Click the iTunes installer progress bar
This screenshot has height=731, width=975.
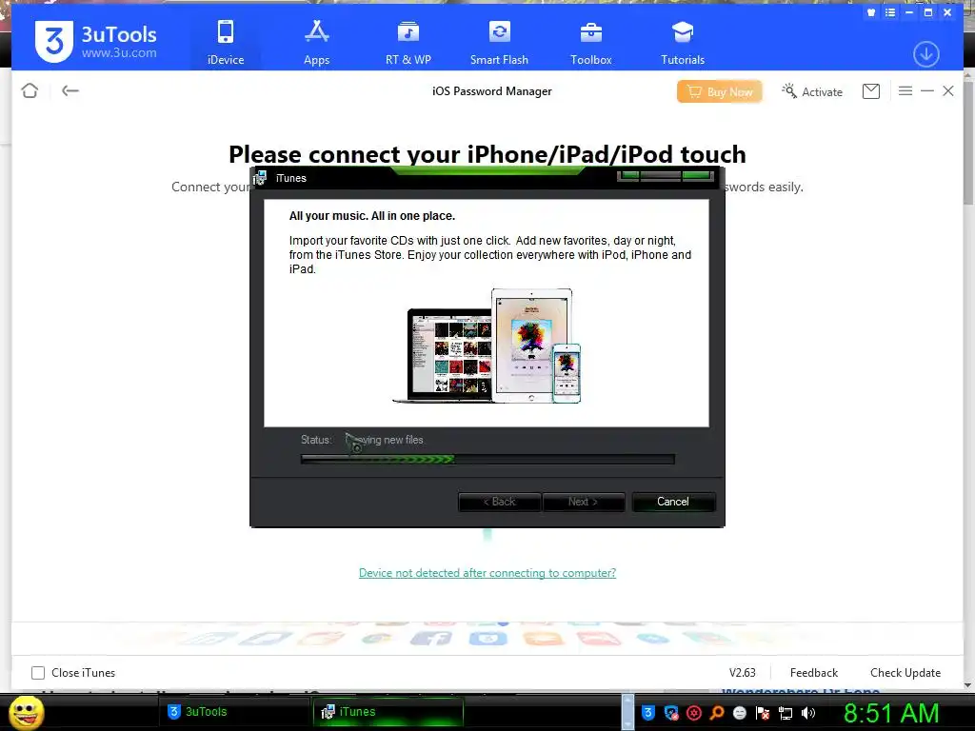[x=487, y=460]
